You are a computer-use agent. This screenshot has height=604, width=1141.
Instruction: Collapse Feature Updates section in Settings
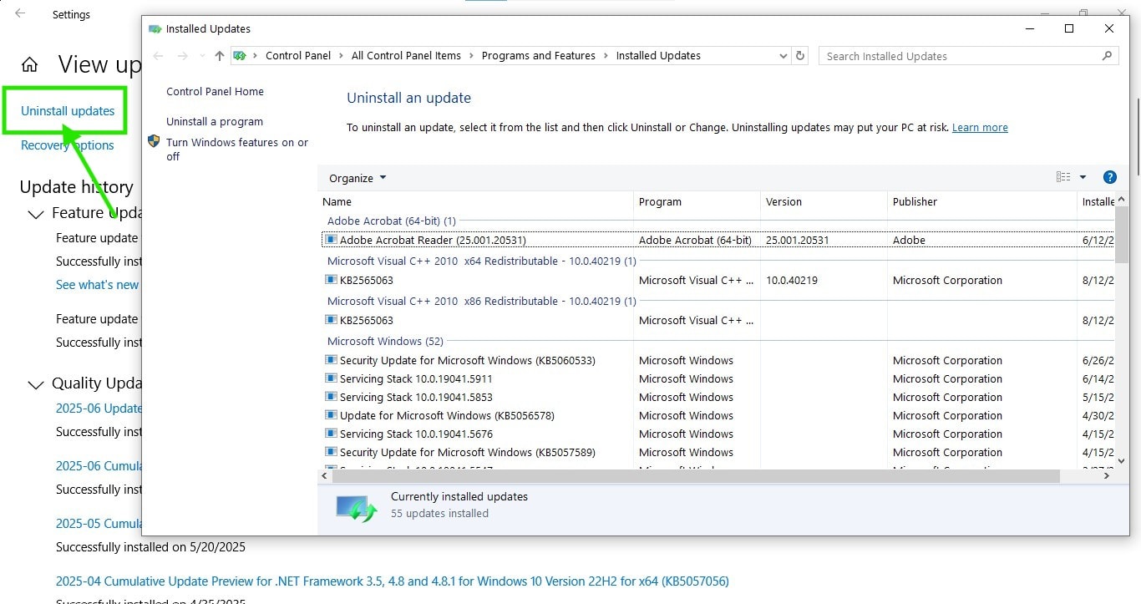click(x=35, y=215)
